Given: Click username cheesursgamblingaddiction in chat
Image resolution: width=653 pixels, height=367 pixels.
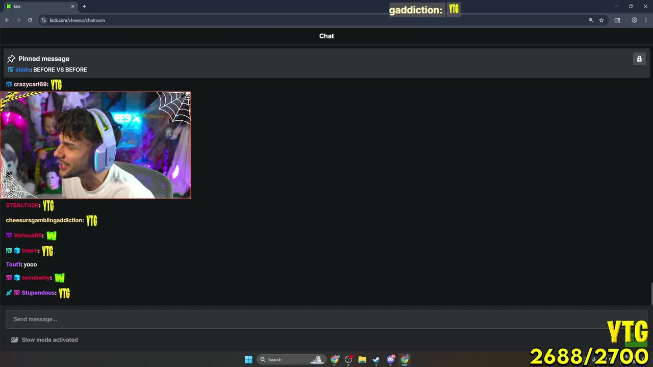Looking at the screenshot, I should 44,220.
